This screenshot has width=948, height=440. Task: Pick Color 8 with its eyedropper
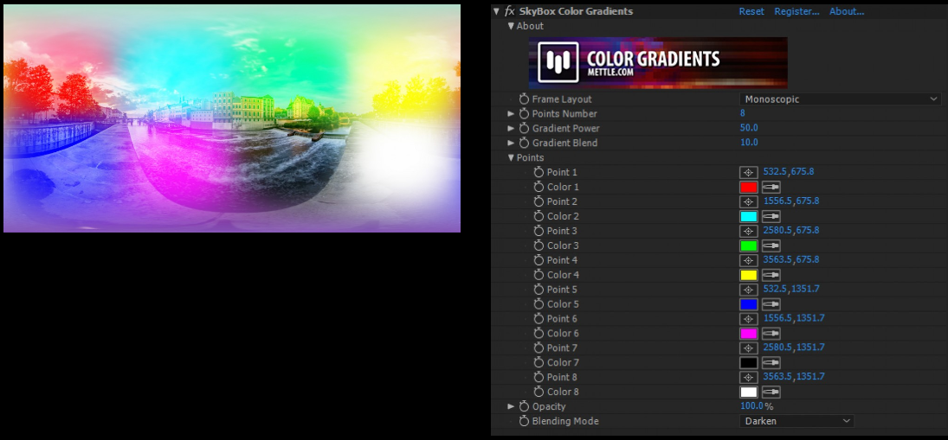coord(771,392)
